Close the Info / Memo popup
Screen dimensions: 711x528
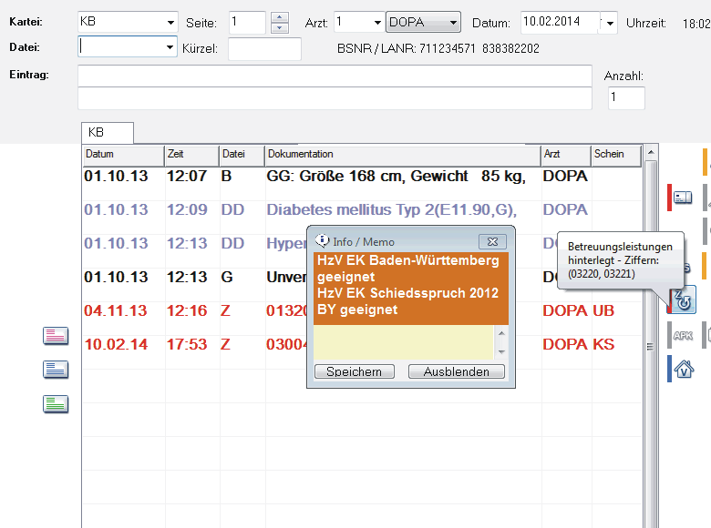492,241
